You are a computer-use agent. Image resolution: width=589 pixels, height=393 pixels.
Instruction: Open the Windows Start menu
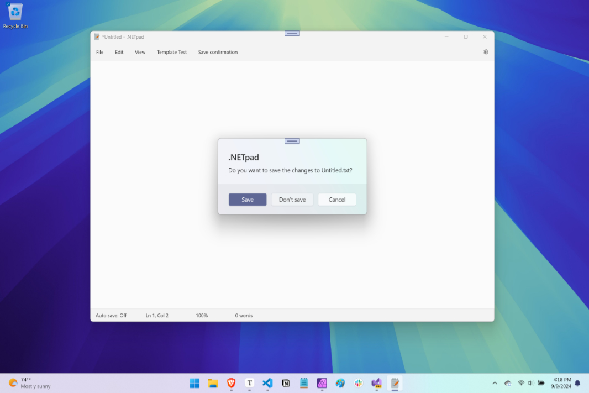[x=194, y=383]
